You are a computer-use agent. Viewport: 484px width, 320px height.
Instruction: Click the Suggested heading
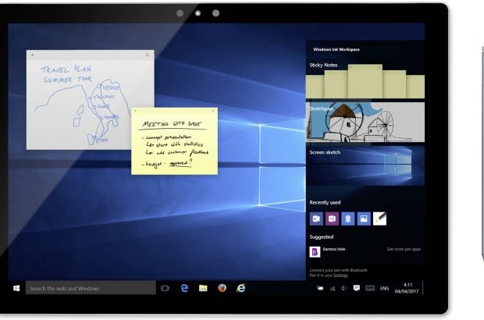click(322, 236)
